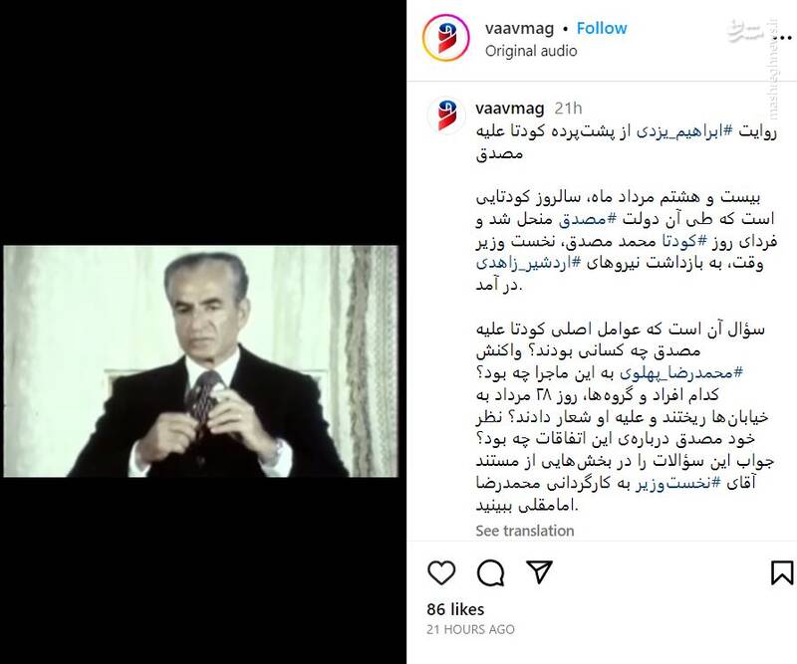Screen dimensions: 797x664
Task: Play the video of the man in suit
Action: (x=201, y=361)
